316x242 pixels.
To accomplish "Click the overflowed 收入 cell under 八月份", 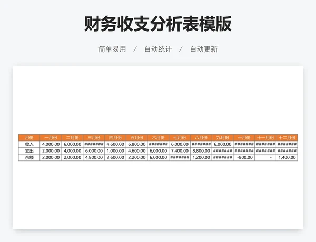I will pos(201,144).
